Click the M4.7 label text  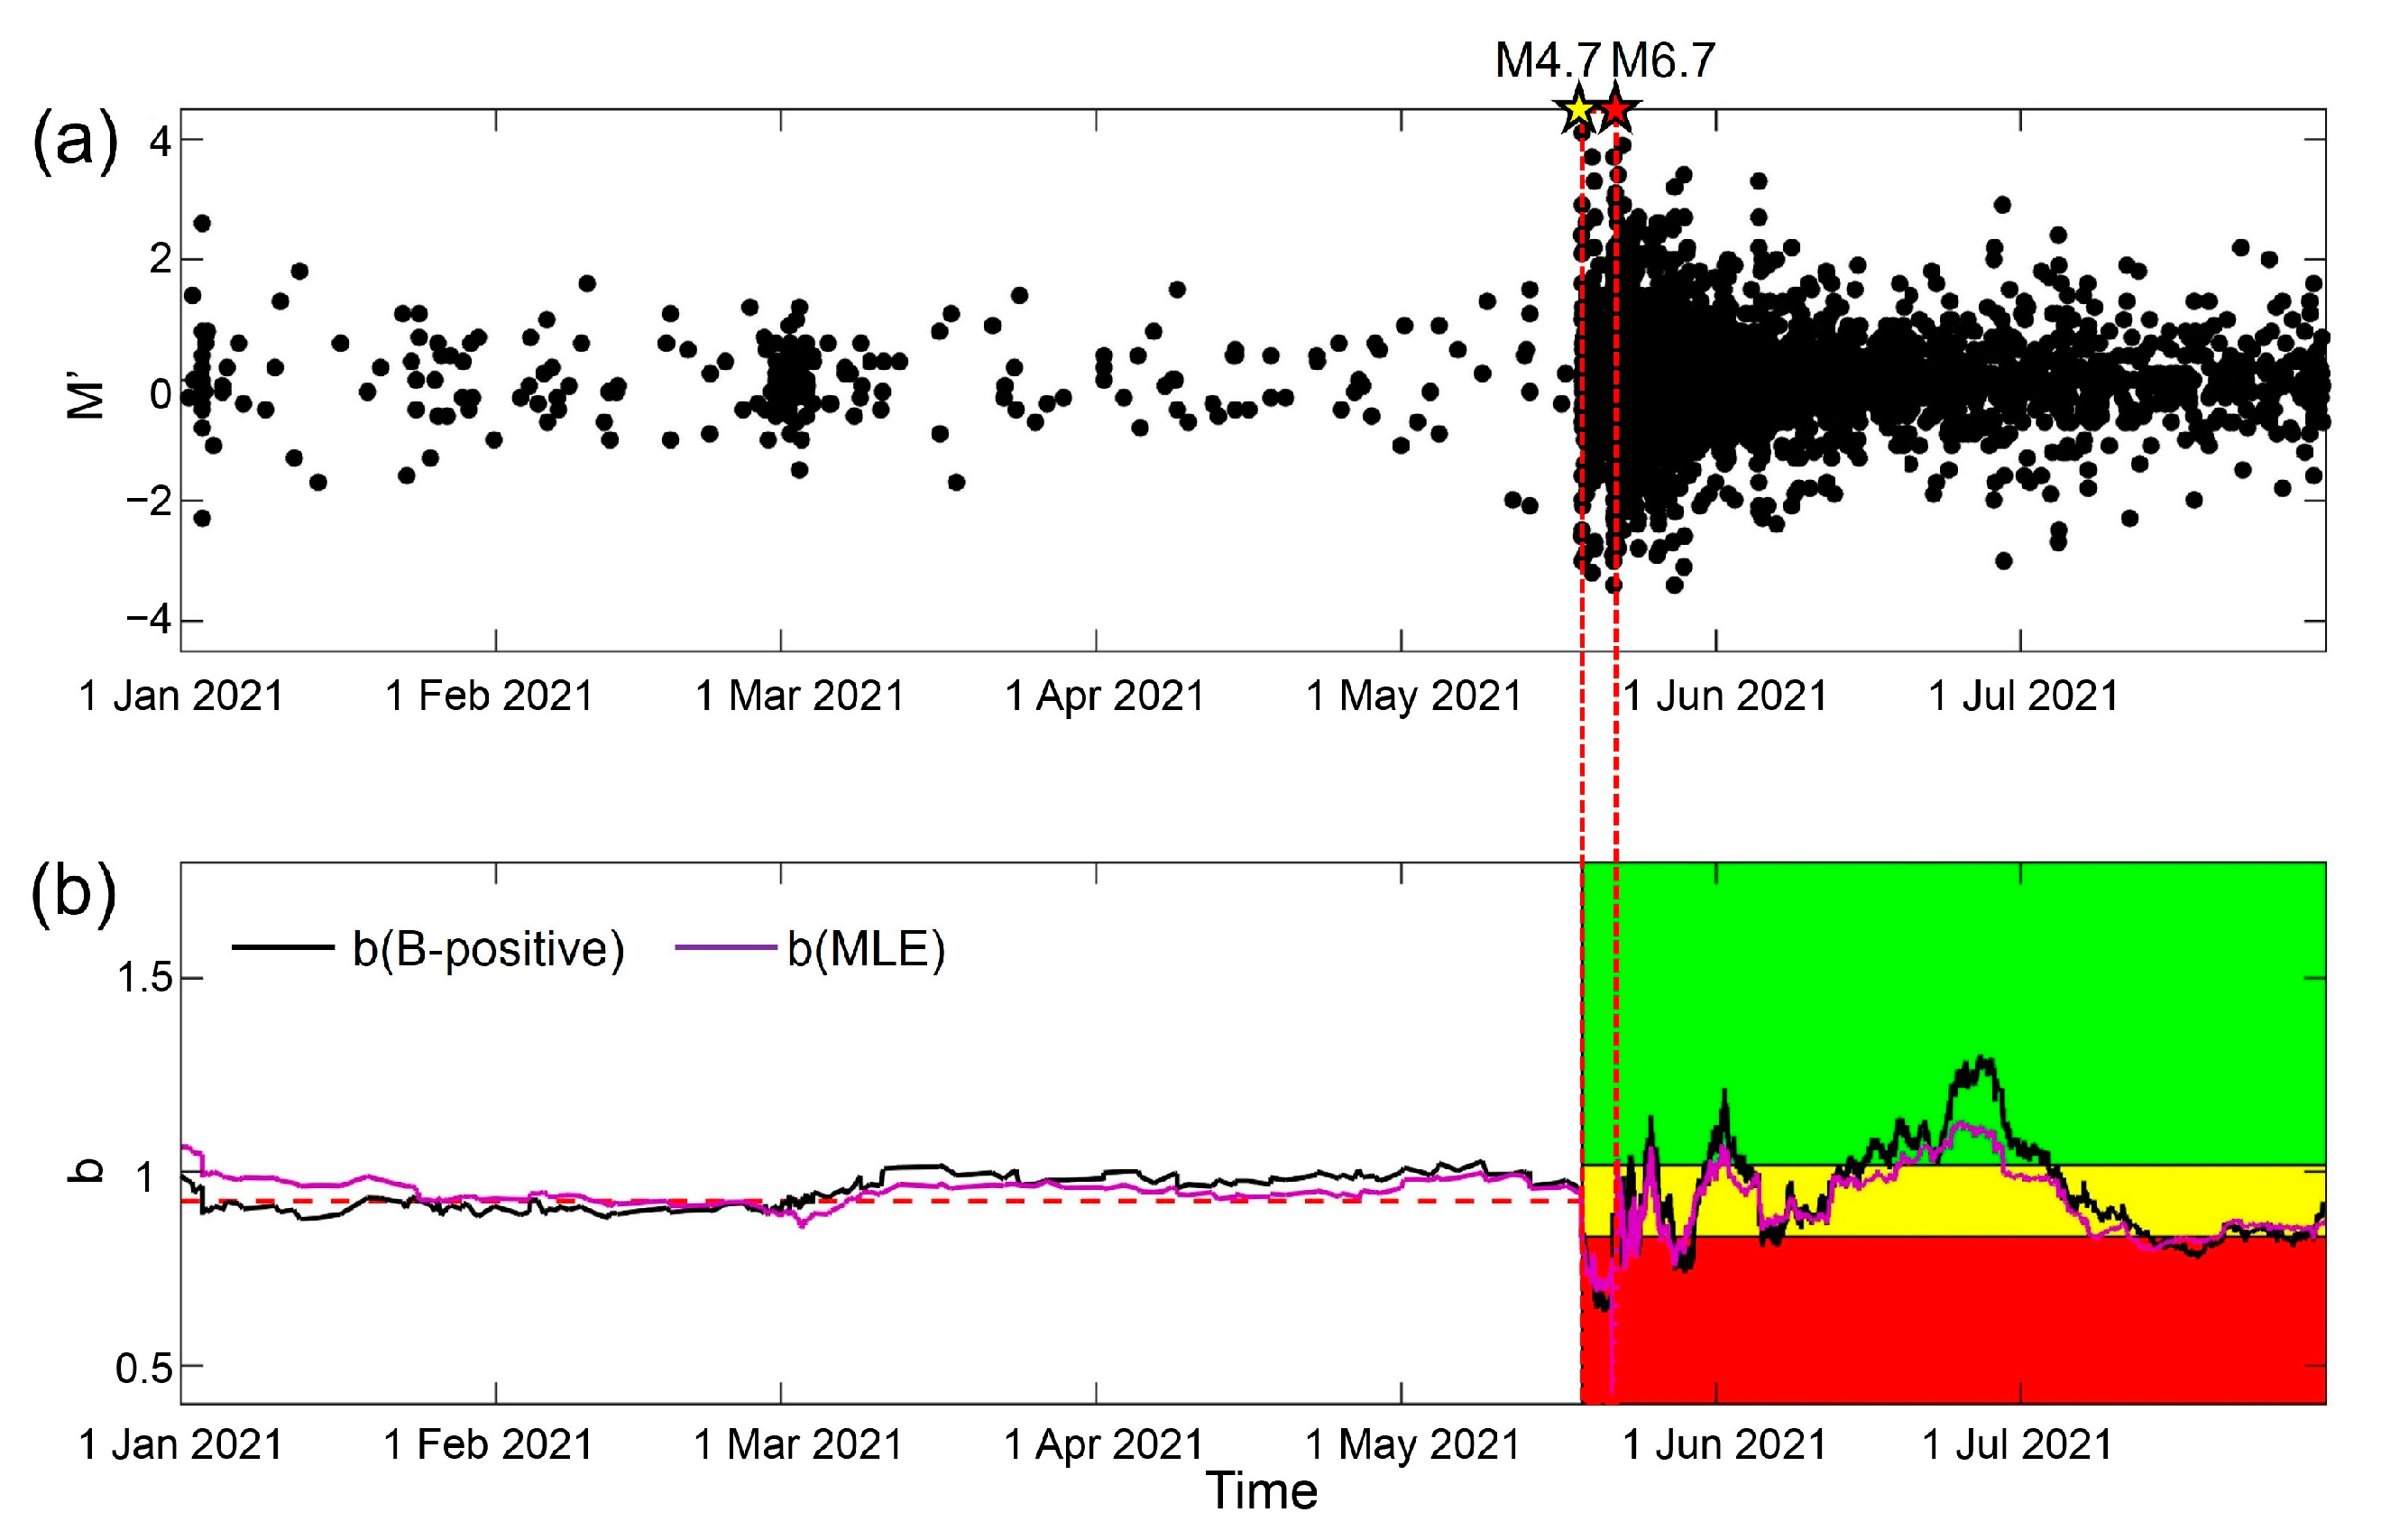point(1548,61)
